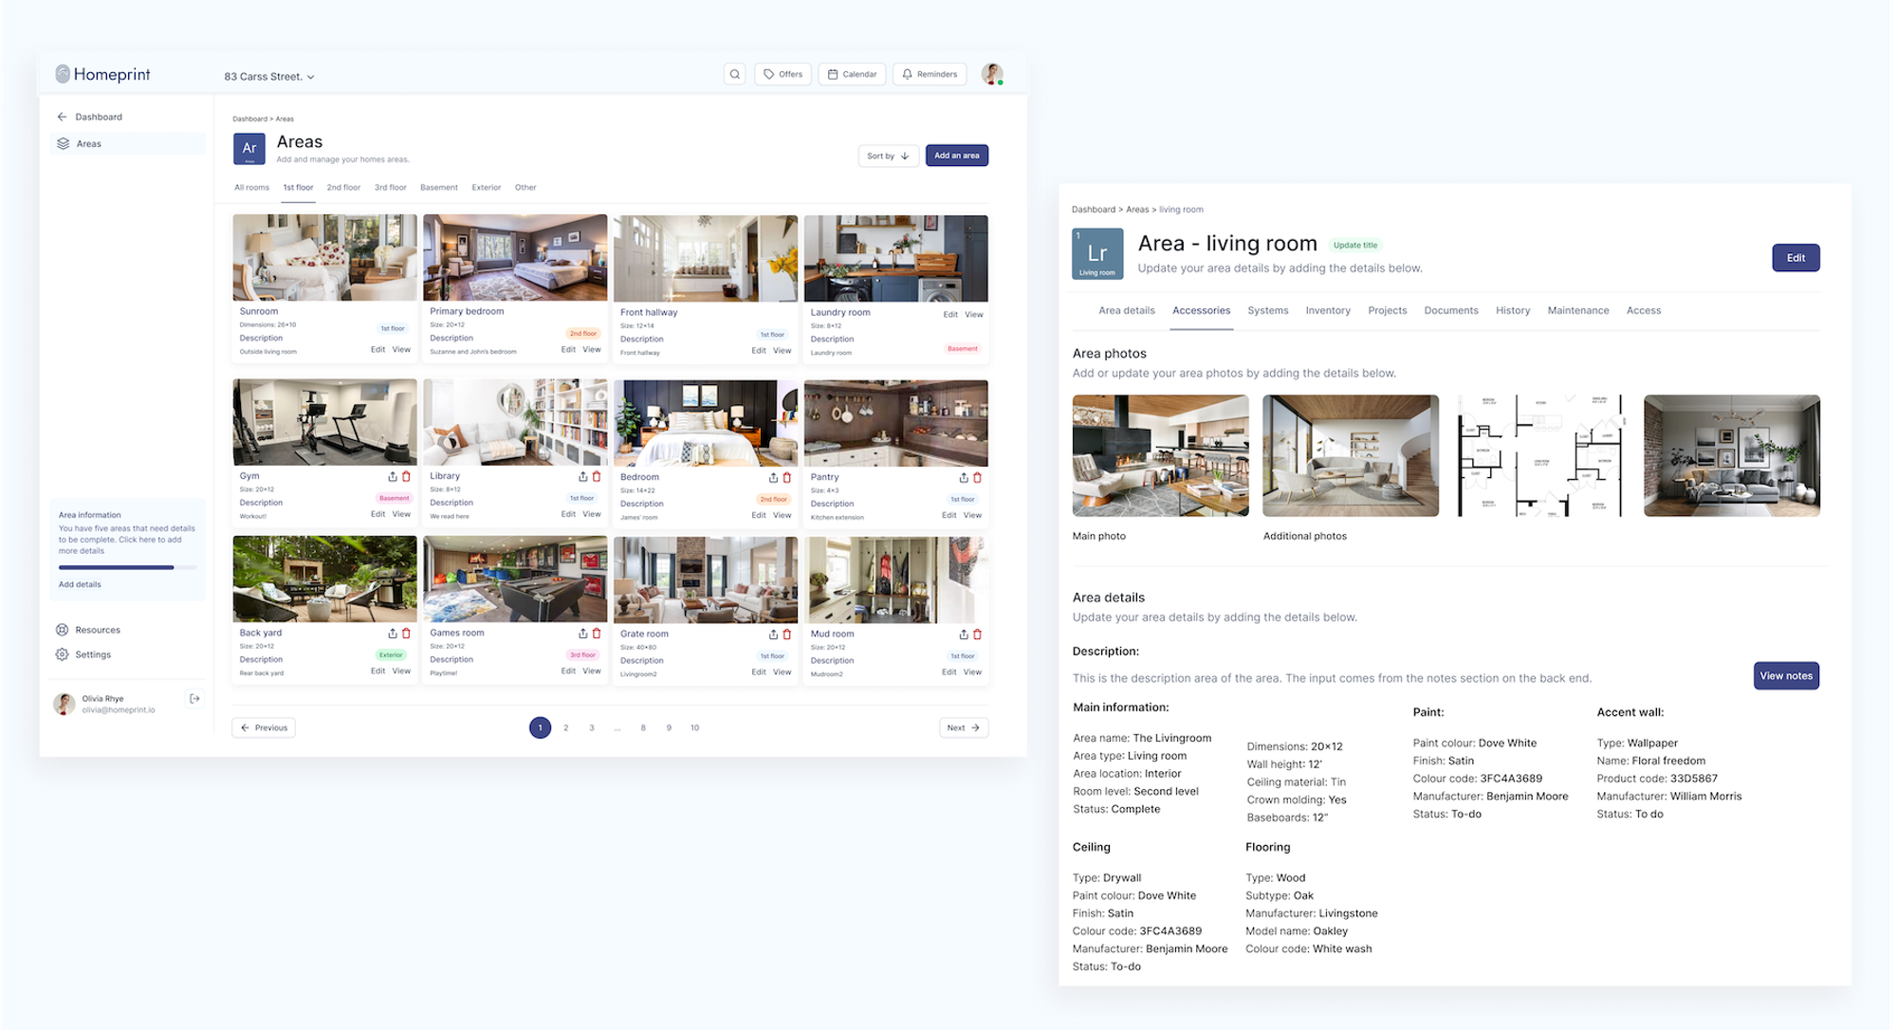Click the View notes button
The image size is (1897, 1030).
click(x=1785, y=676)
